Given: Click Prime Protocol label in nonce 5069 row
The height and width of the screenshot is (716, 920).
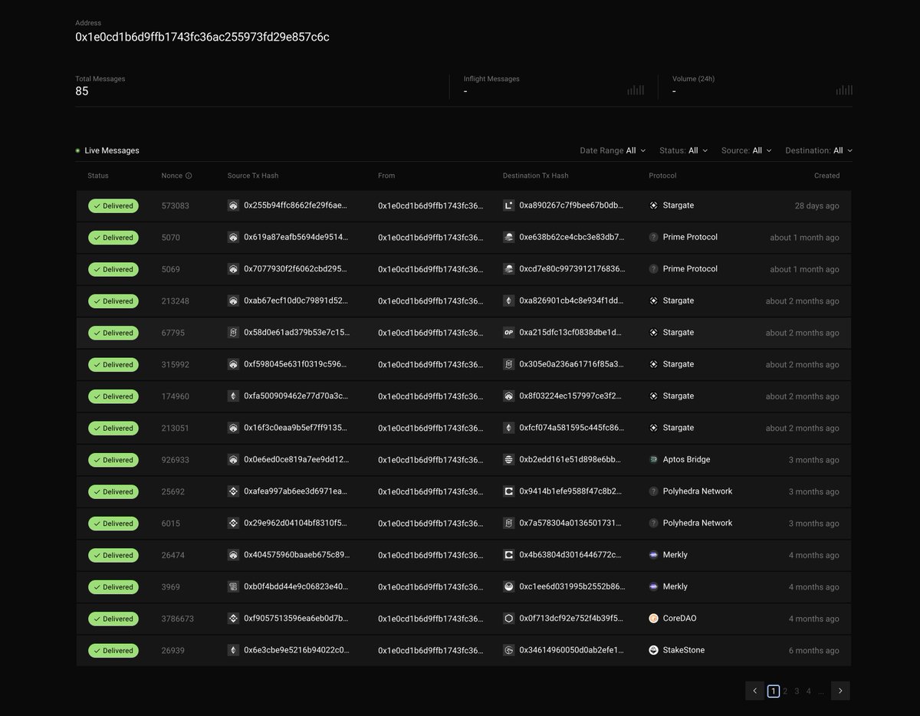Looking at the screenshot, I should coord(690,269).
